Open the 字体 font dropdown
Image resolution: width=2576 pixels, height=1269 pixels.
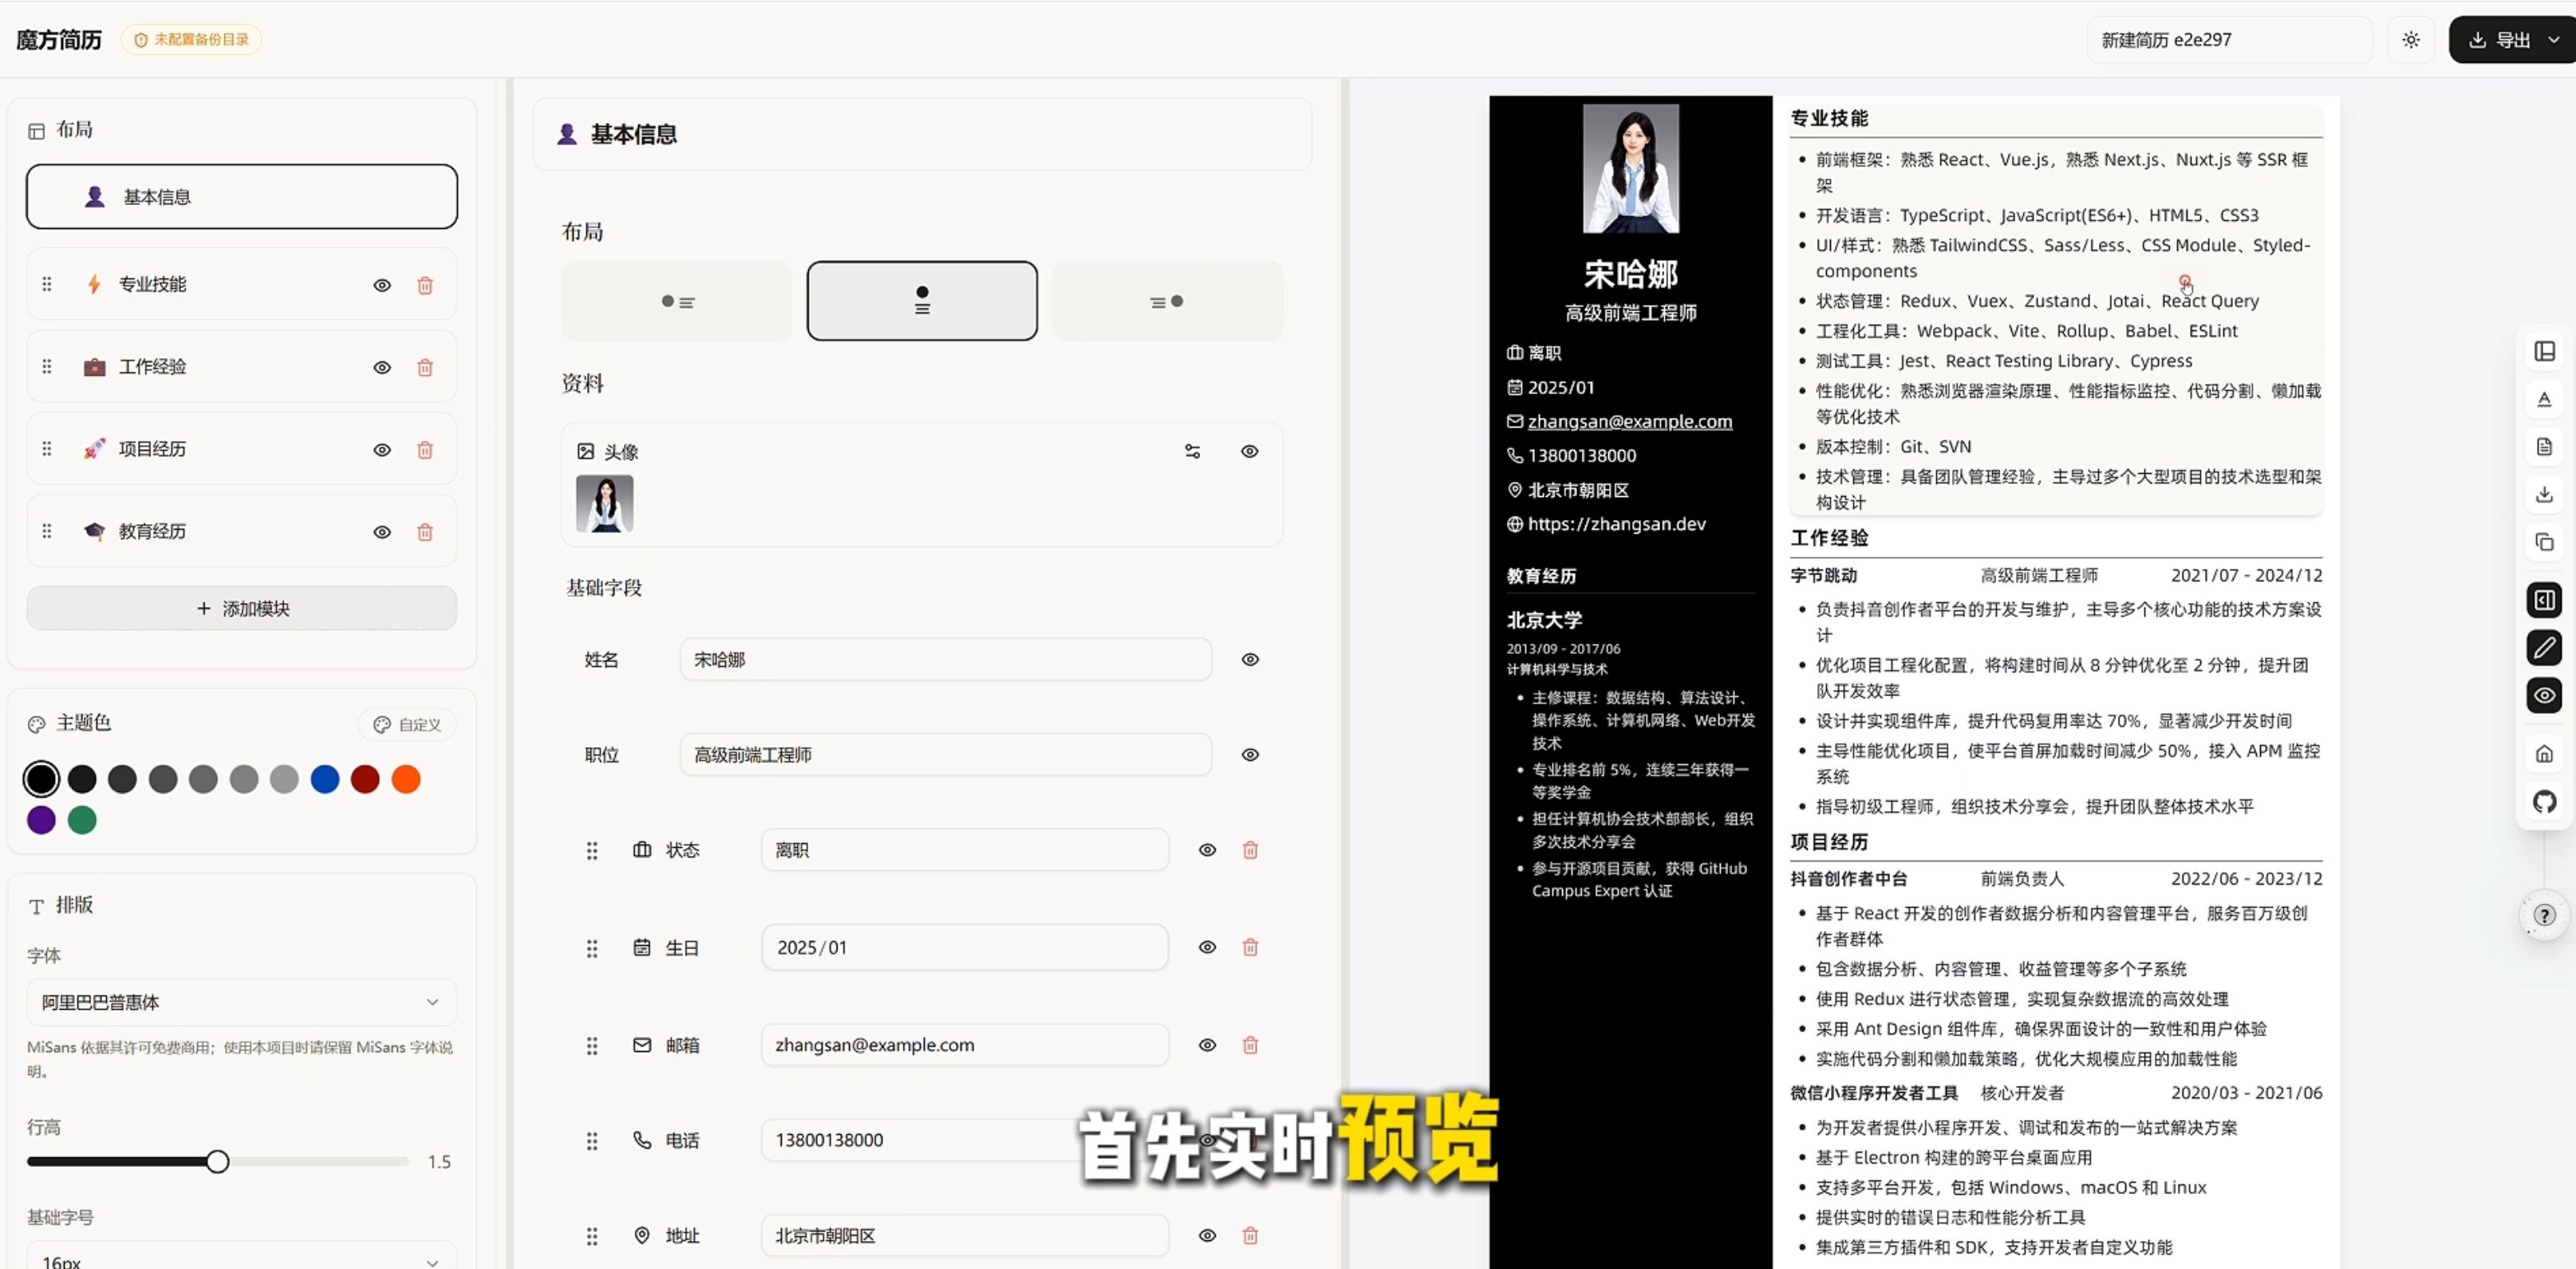click(241, 1001)
